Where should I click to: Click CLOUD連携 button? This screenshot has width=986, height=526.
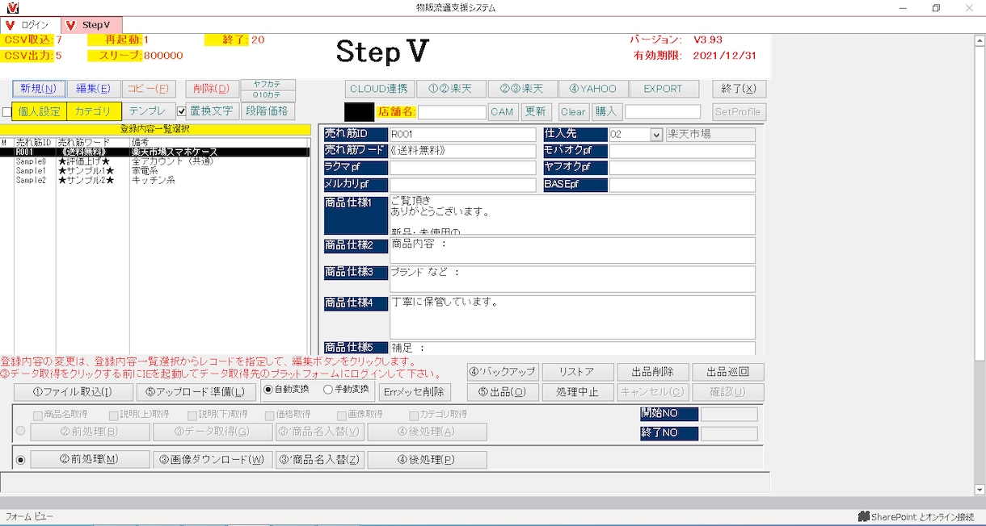point(380,89)
